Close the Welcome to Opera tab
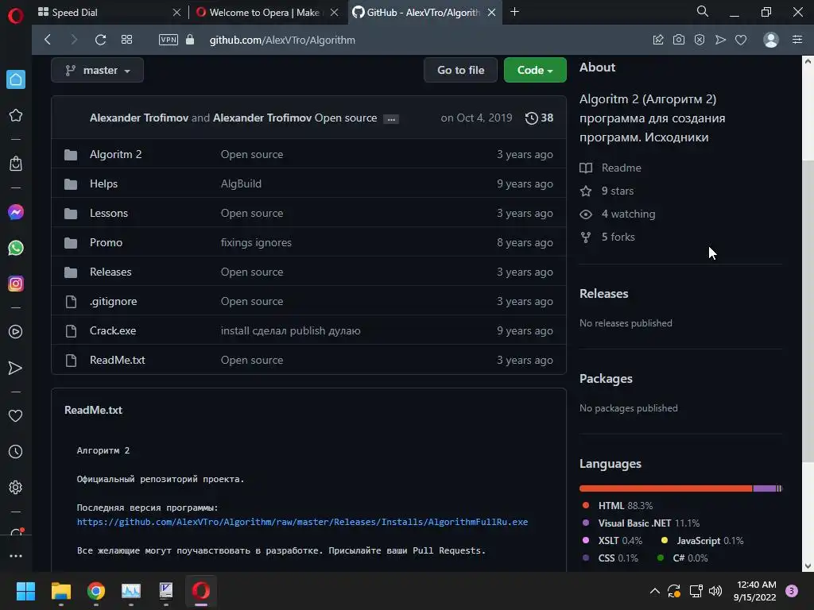 click(335, 13)
